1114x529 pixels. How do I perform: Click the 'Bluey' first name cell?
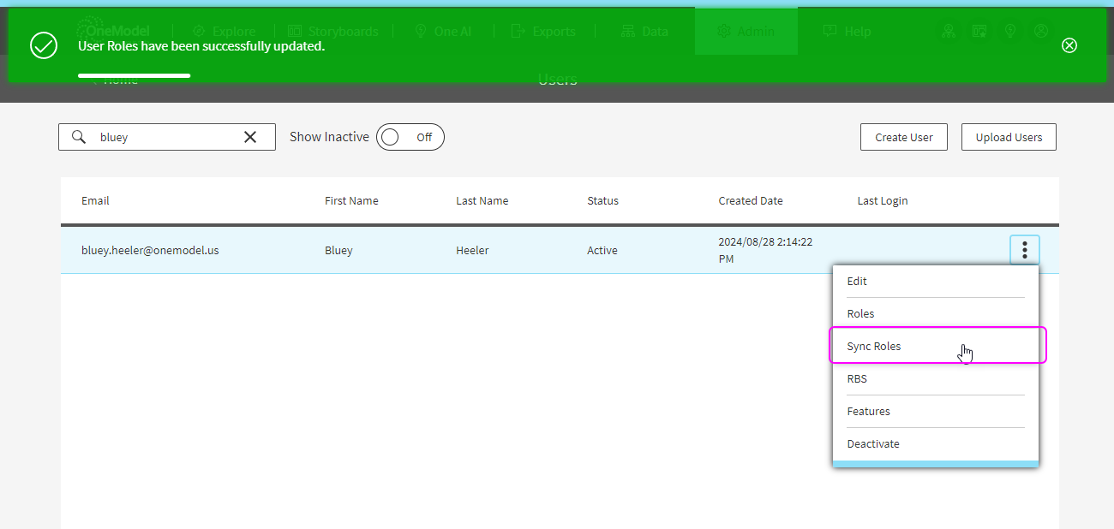point(338,251)
